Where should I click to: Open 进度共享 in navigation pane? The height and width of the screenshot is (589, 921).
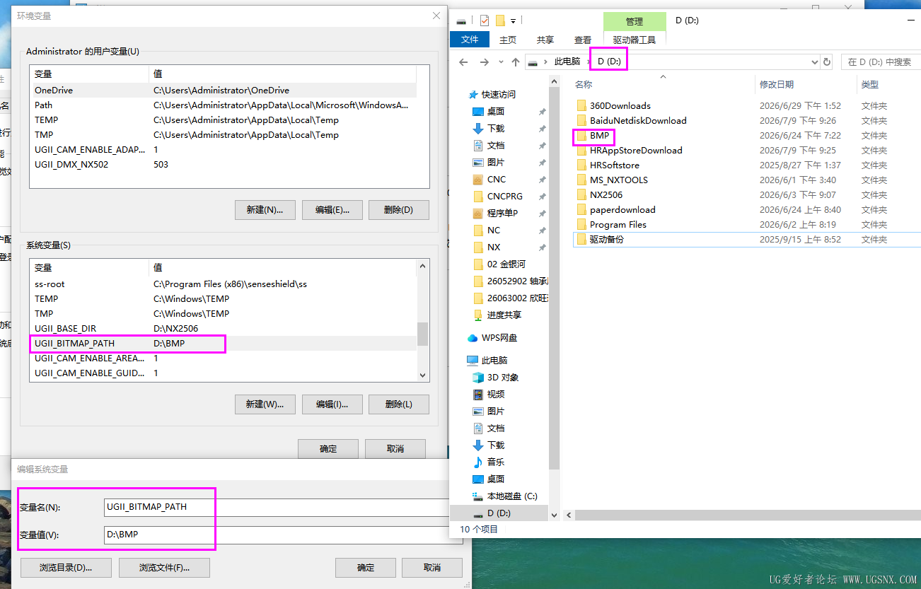[x=504, y=315]
